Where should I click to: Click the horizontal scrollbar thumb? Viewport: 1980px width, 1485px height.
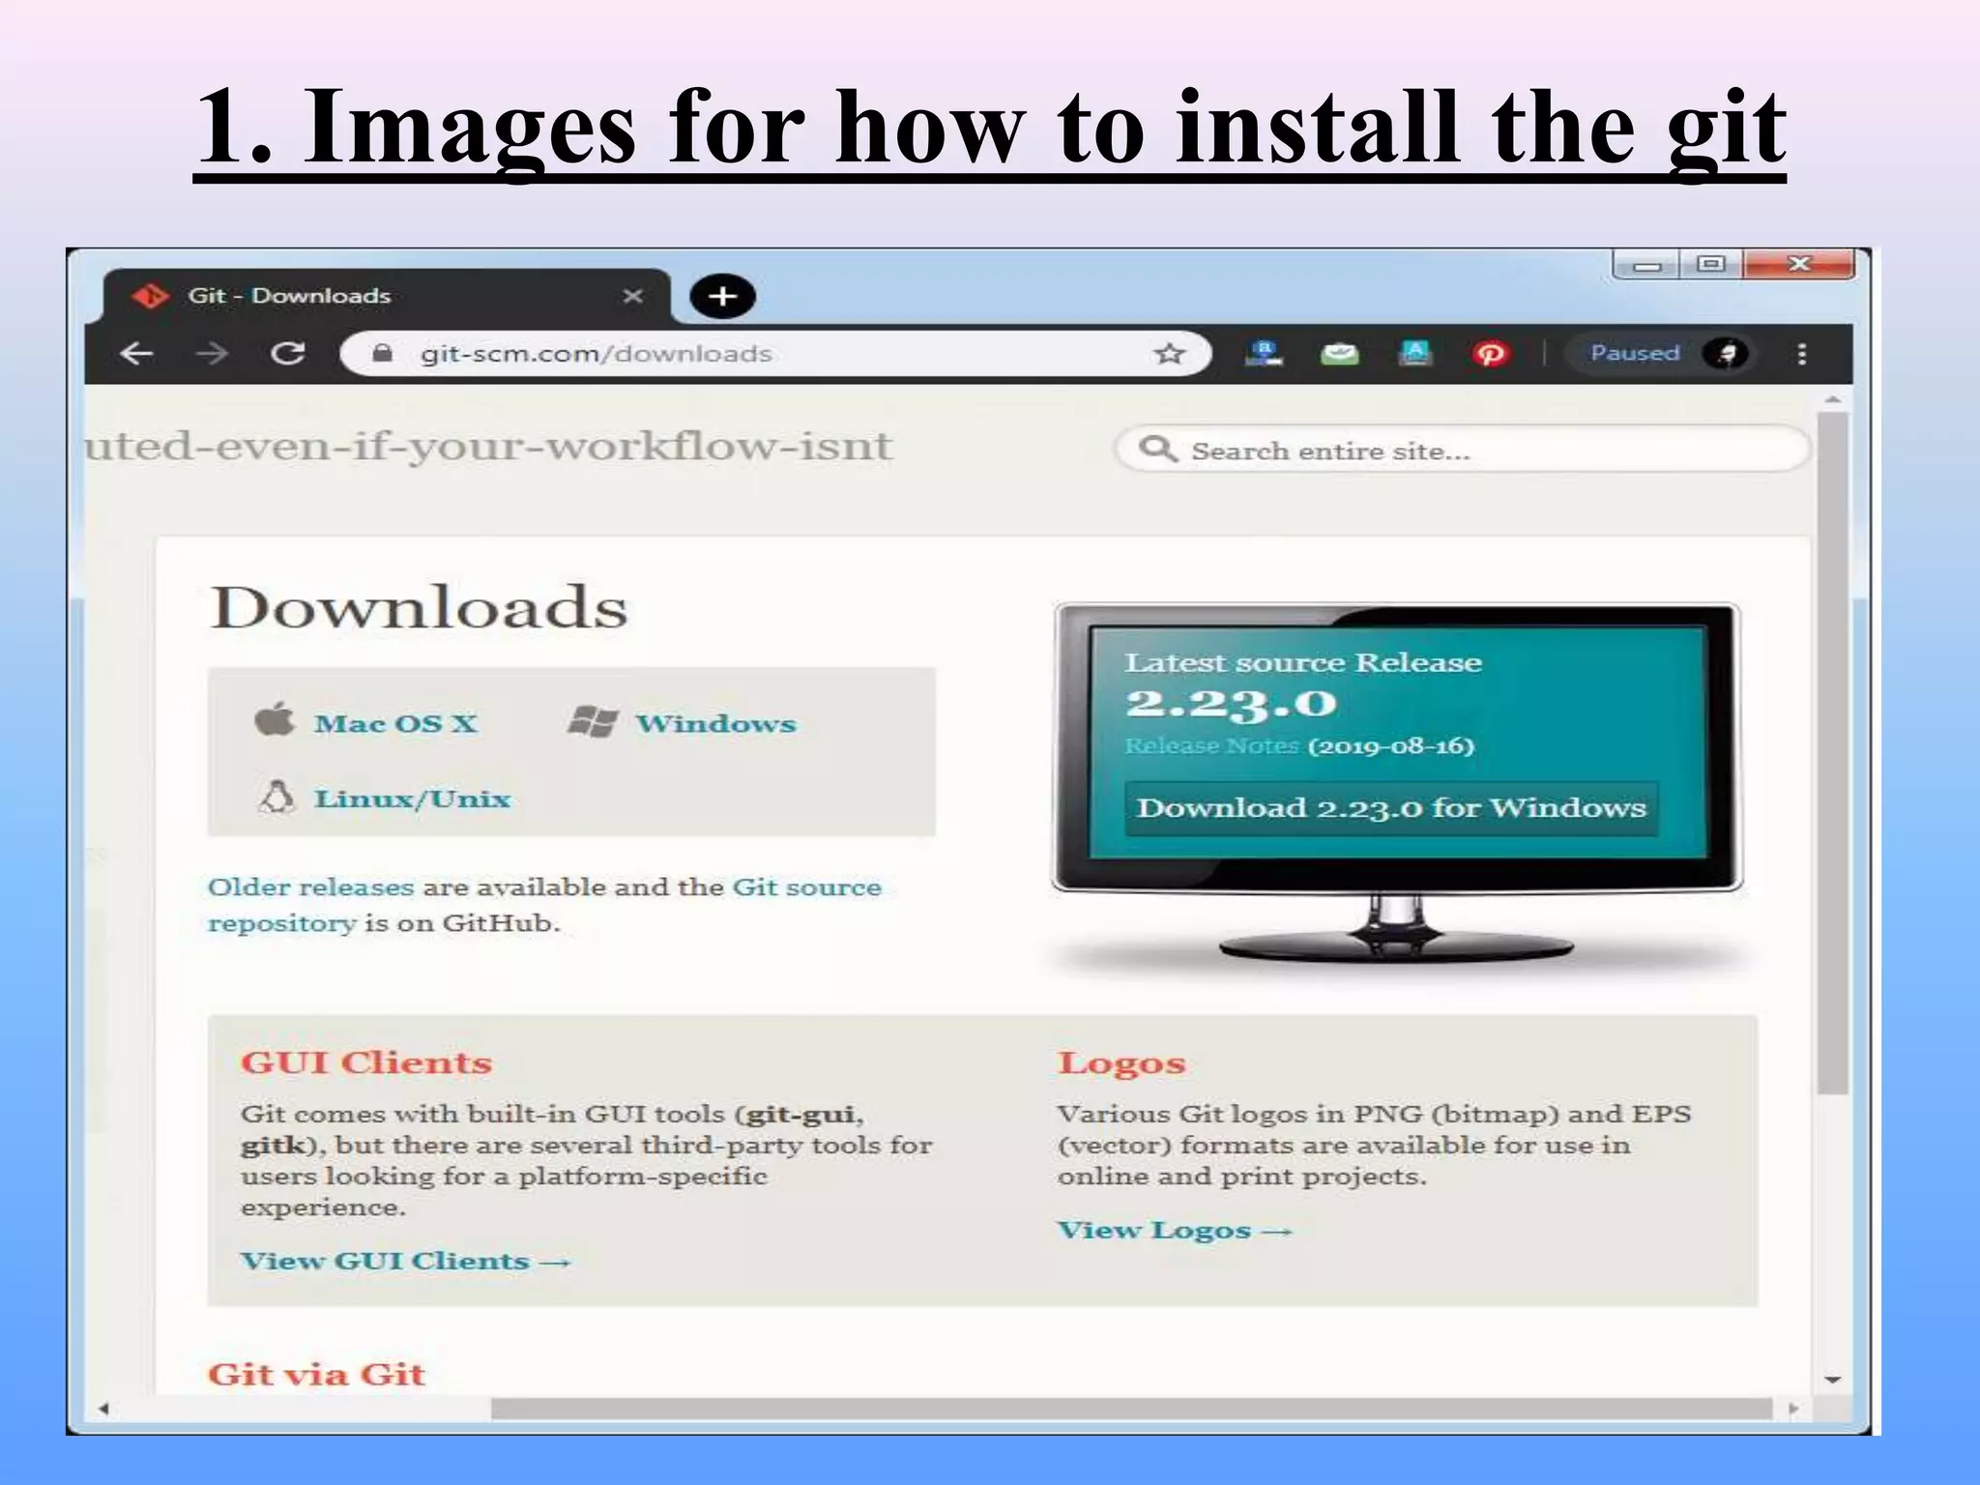[x=1131, y=1409]
